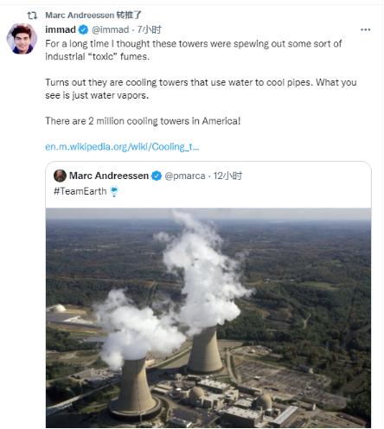Click the immad display name
Image resolution: width=384 pixels, height=429 pixels.
(x=61, y=29)
